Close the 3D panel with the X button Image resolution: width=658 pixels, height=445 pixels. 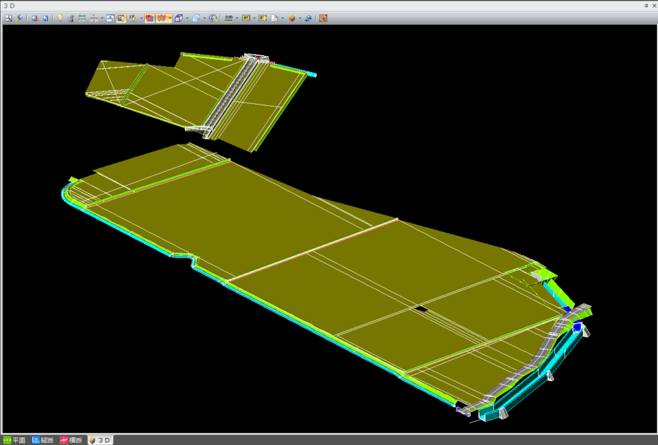(x=653, y=5)
